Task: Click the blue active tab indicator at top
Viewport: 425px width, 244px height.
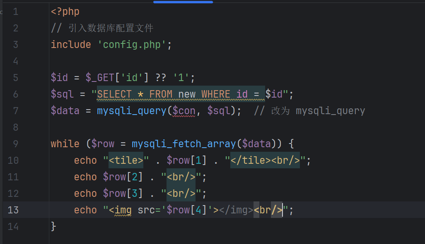Action: pos(183,2)
